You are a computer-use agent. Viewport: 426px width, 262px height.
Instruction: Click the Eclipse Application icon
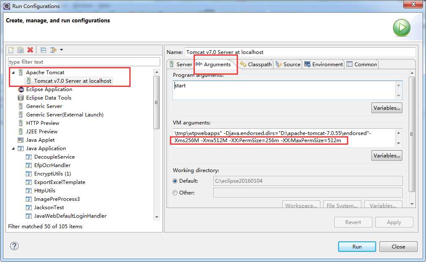click(x=21, y=89)
